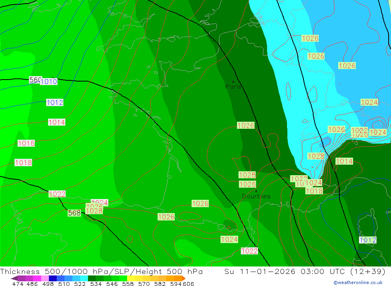Image resolution: width=391 pixels, height=286 pixels.
Task: Click the 546 legend value
Action: [x=112, y=284]
